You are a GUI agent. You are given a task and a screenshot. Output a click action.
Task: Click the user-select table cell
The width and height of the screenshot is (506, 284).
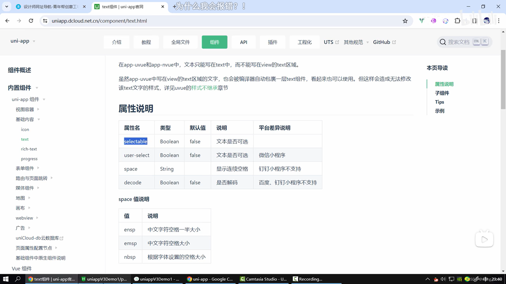point(137,155)
